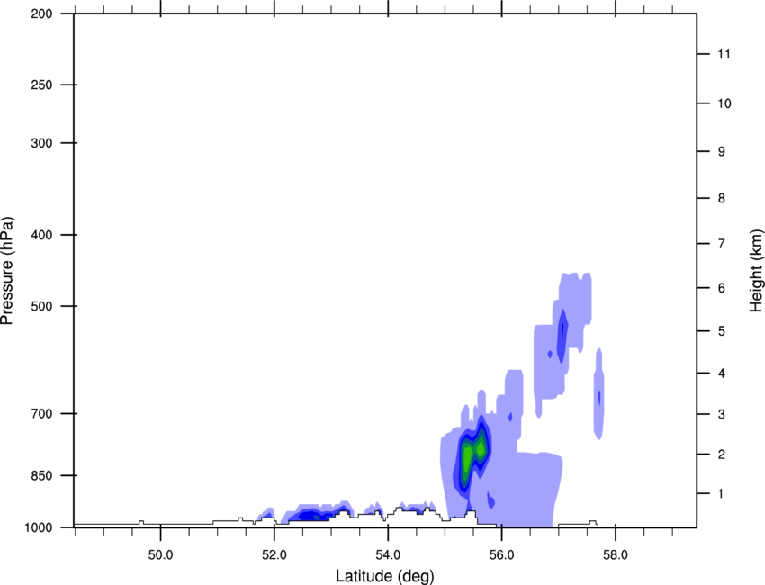This screenshot has height=585, width=765.
Task: Click the 56.0 latitude tick label
Action: click(x=501, y=555)
